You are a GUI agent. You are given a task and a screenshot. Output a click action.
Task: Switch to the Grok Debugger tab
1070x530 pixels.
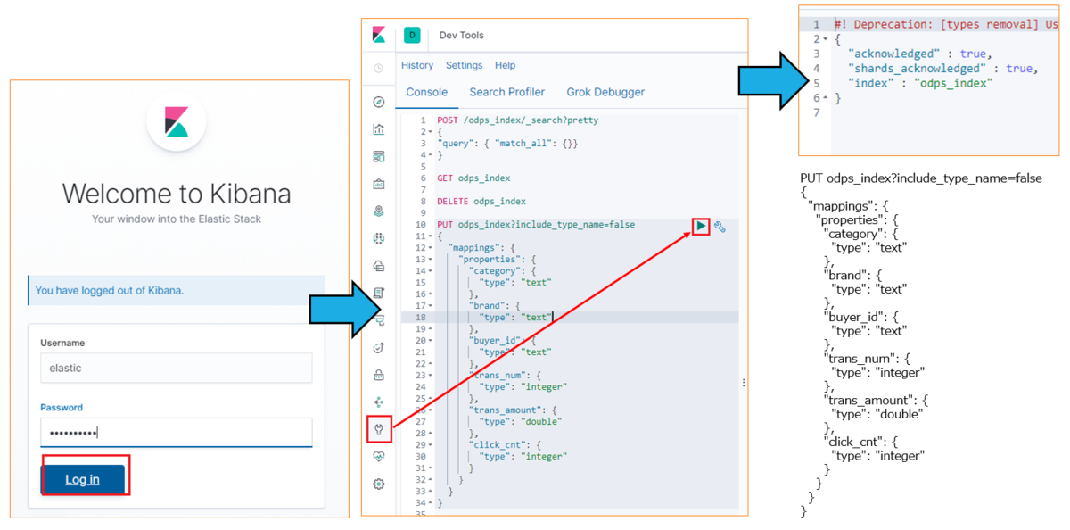point(605,92)
